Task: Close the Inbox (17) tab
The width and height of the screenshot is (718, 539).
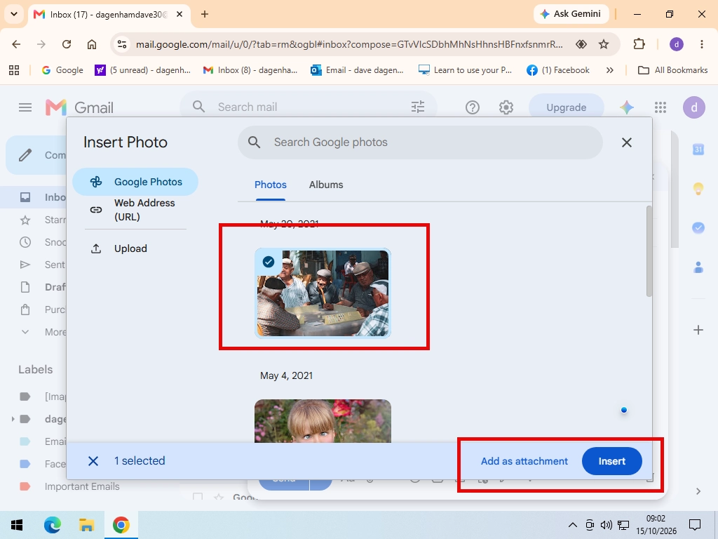Action: 179,14
